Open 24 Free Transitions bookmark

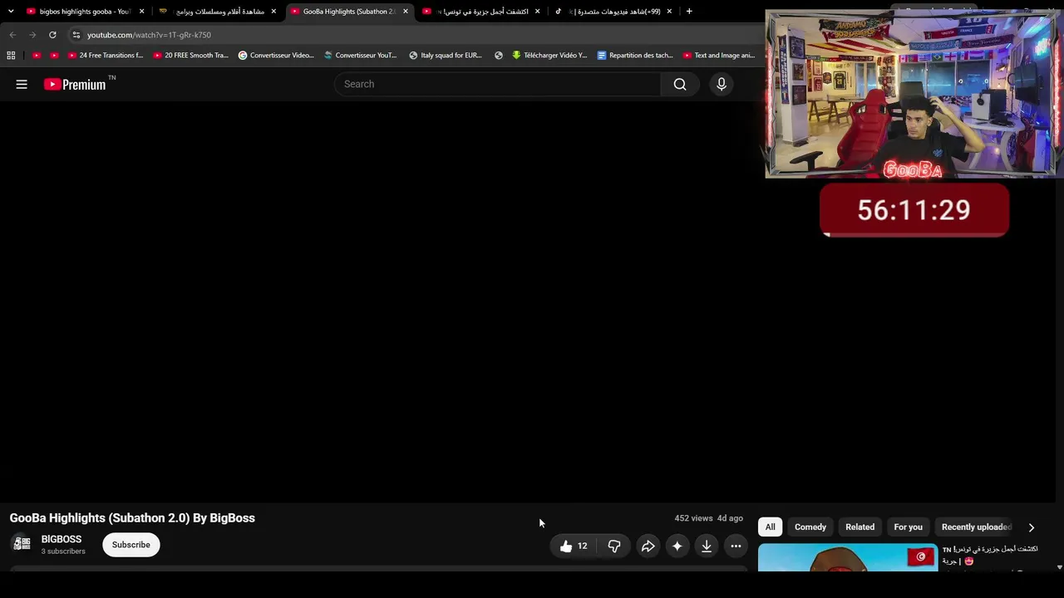point(106,56)
